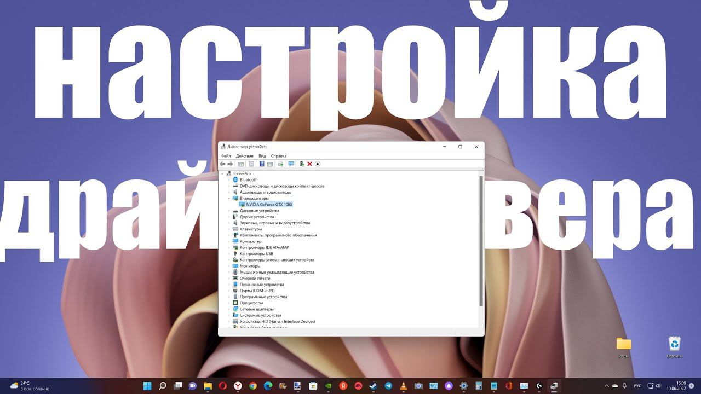The width and height of the screenshot is (701, 394).
Task: Open the Корзина recycle bin icon
Action: pyautogui.click(x=675, y=347)
